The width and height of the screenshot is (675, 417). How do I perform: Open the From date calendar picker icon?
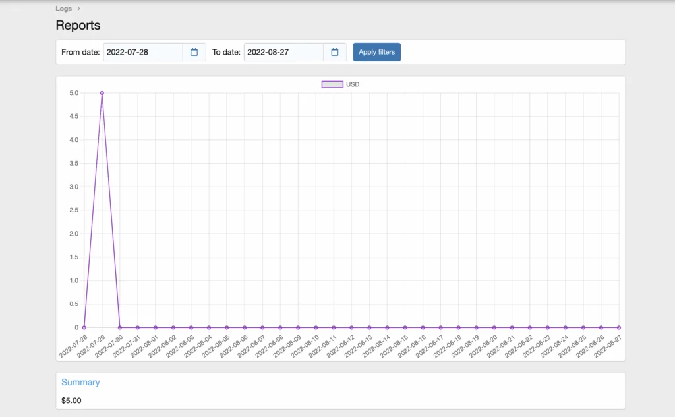194,52
